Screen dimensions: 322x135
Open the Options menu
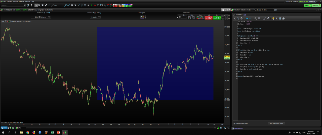point(28,1)
